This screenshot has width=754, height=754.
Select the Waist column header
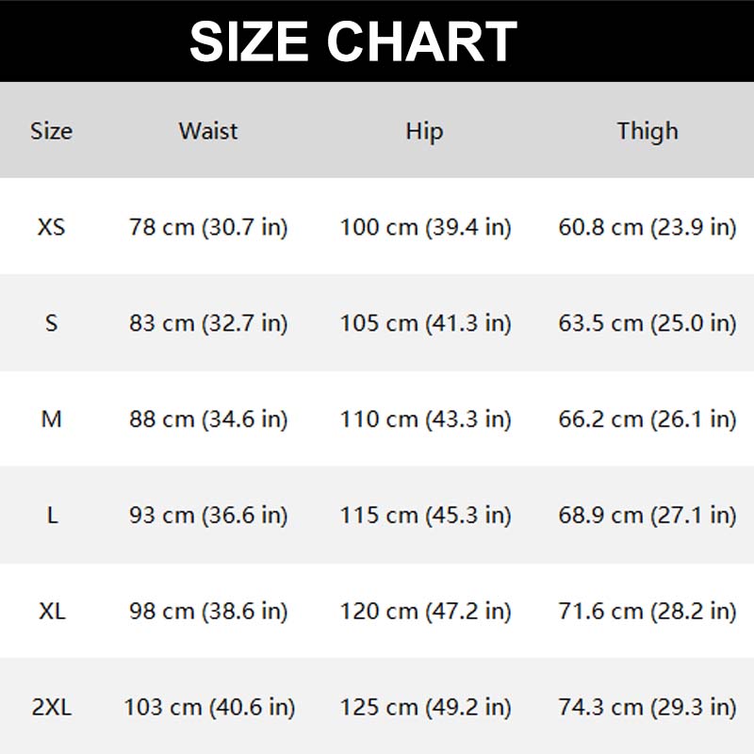point(208,131)
